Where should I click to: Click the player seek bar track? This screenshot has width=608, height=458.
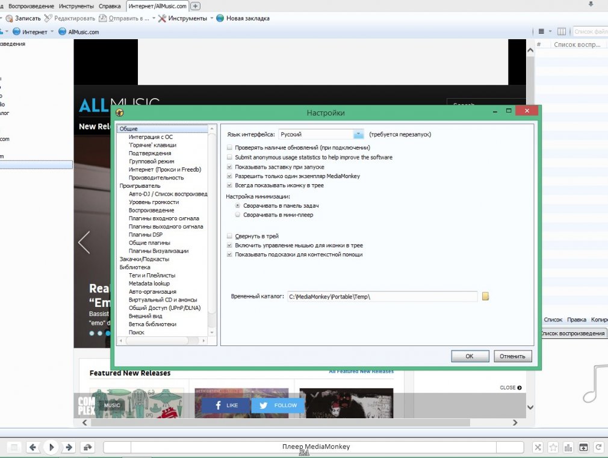click(x=313, y=447)
